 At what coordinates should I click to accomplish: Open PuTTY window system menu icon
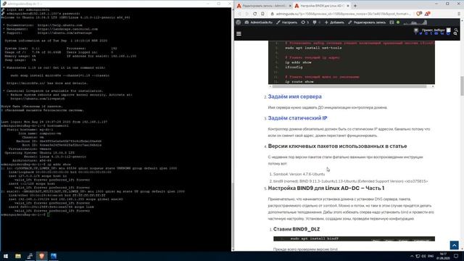[x=4, y=4]
